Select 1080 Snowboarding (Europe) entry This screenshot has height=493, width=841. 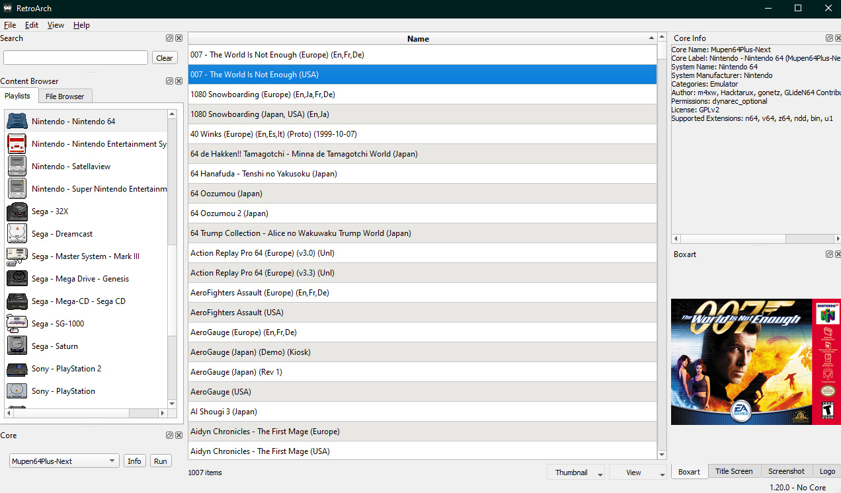coord(422,95)
